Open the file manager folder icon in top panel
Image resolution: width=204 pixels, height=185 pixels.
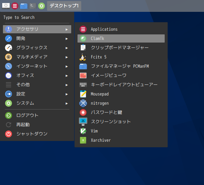coord(24,6)
